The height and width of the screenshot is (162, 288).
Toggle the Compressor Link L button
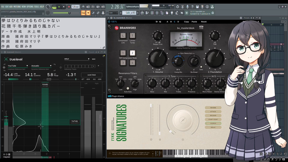pos(123,36)
